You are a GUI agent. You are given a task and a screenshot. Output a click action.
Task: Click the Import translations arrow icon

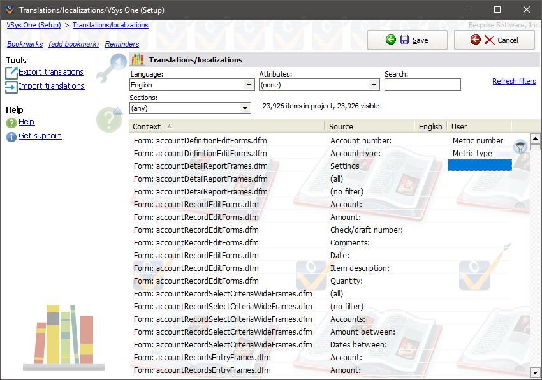pyautogui.click(x=11, y=87)
